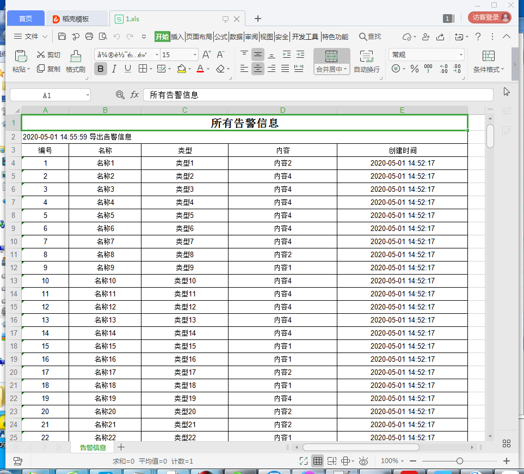Viewport: 524px width, 474px height.
Task: Expand the borders dropdown arrow
Action: pyautogui.click(x=151, y=69)
